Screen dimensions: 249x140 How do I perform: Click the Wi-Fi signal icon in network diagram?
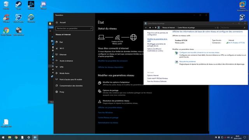(x=117, y=37)
